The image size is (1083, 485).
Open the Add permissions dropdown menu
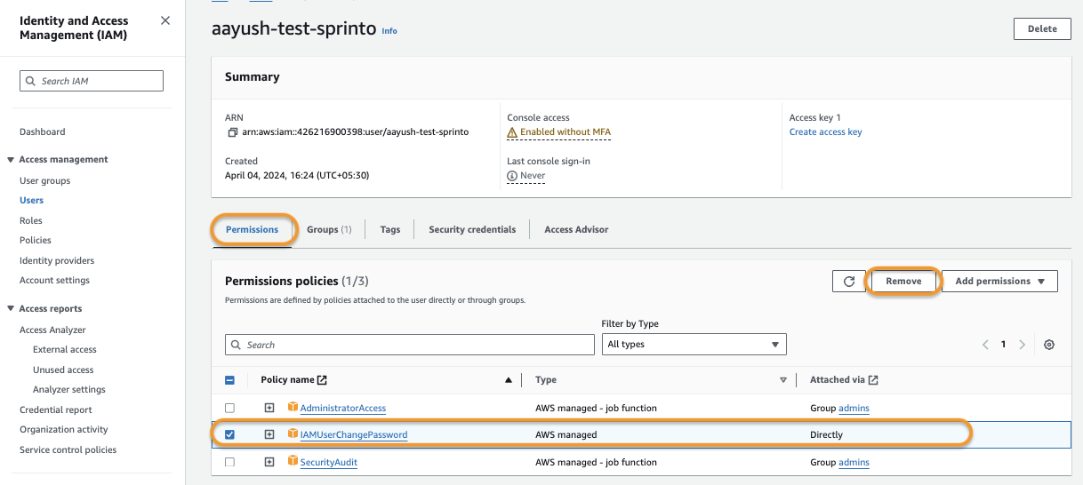click(x=999, y=282)
